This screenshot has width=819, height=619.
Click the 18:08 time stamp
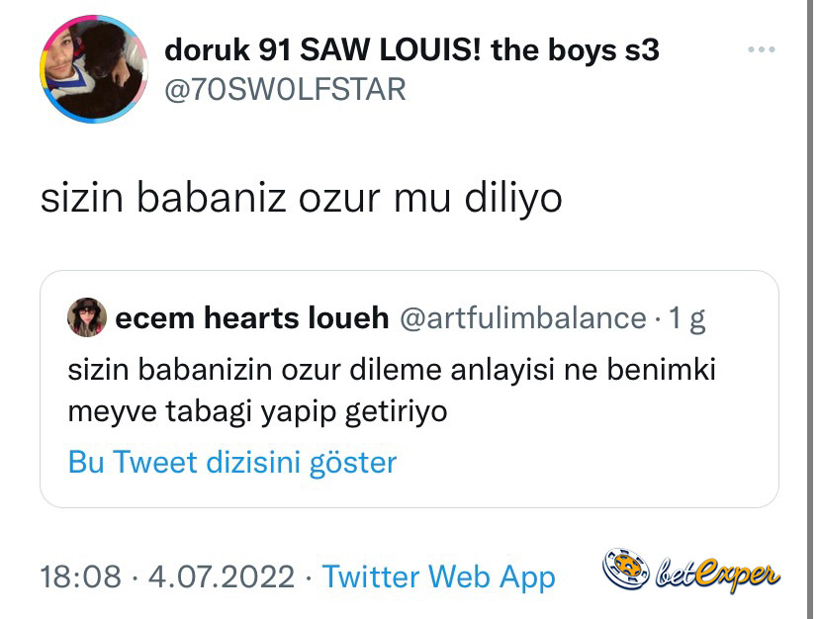(x=80, y=576)
